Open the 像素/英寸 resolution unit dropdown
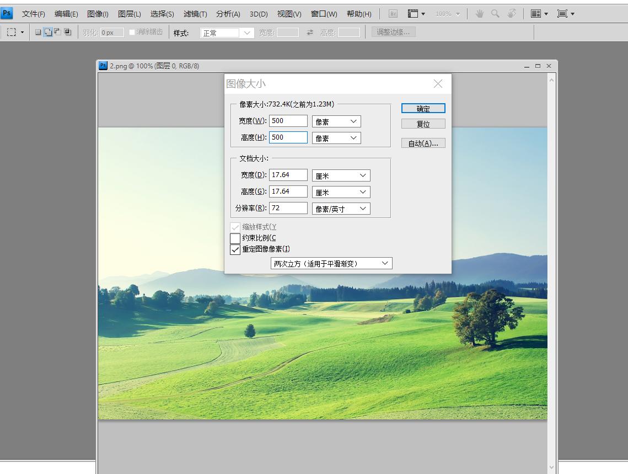628x474 pixels. (341, 209)
